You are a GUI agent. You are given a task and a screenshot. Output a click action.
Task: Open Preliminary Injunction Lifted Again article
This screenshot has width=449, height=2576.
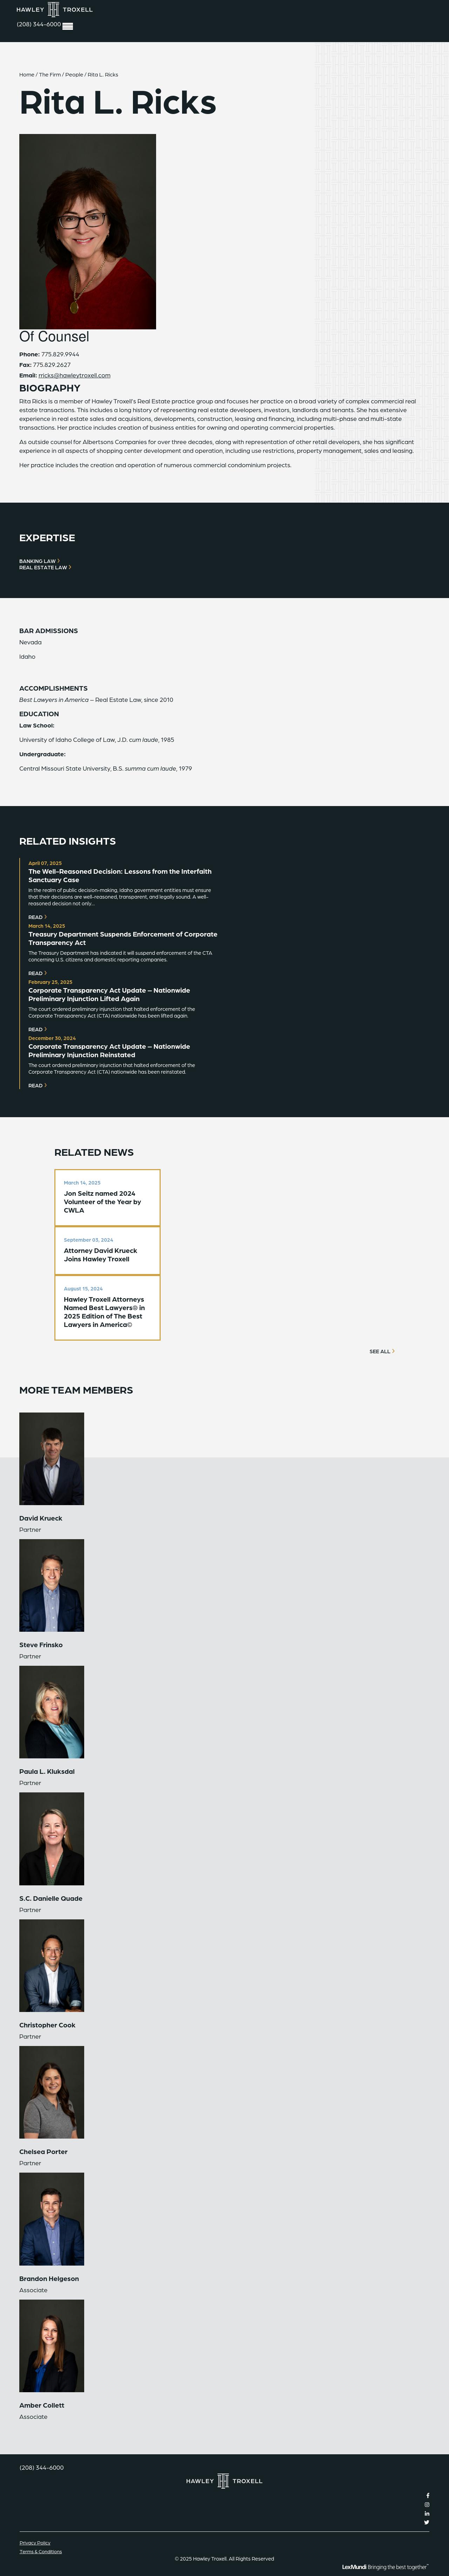(109, 994)
